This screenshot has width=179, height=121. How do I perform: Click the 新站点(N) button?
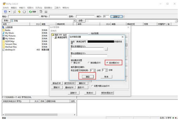click(x=57, y=83)
